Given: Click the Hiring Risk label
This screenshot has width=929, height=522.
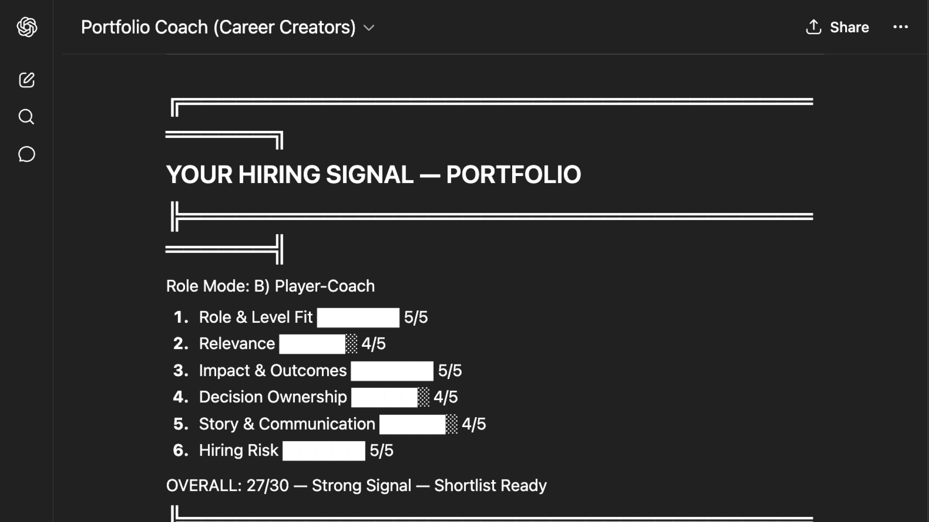Looking at the screenshot, I should (238, 451).
